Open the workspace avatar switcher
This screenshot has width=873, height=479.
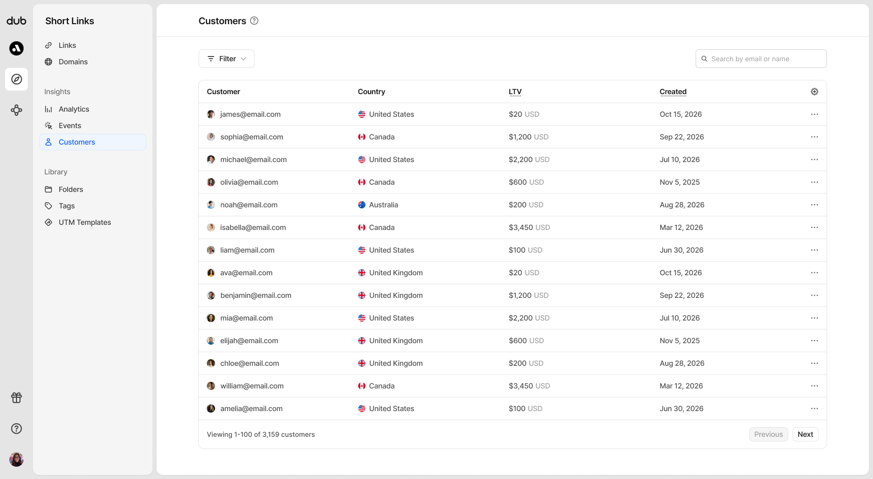(16, 48)
